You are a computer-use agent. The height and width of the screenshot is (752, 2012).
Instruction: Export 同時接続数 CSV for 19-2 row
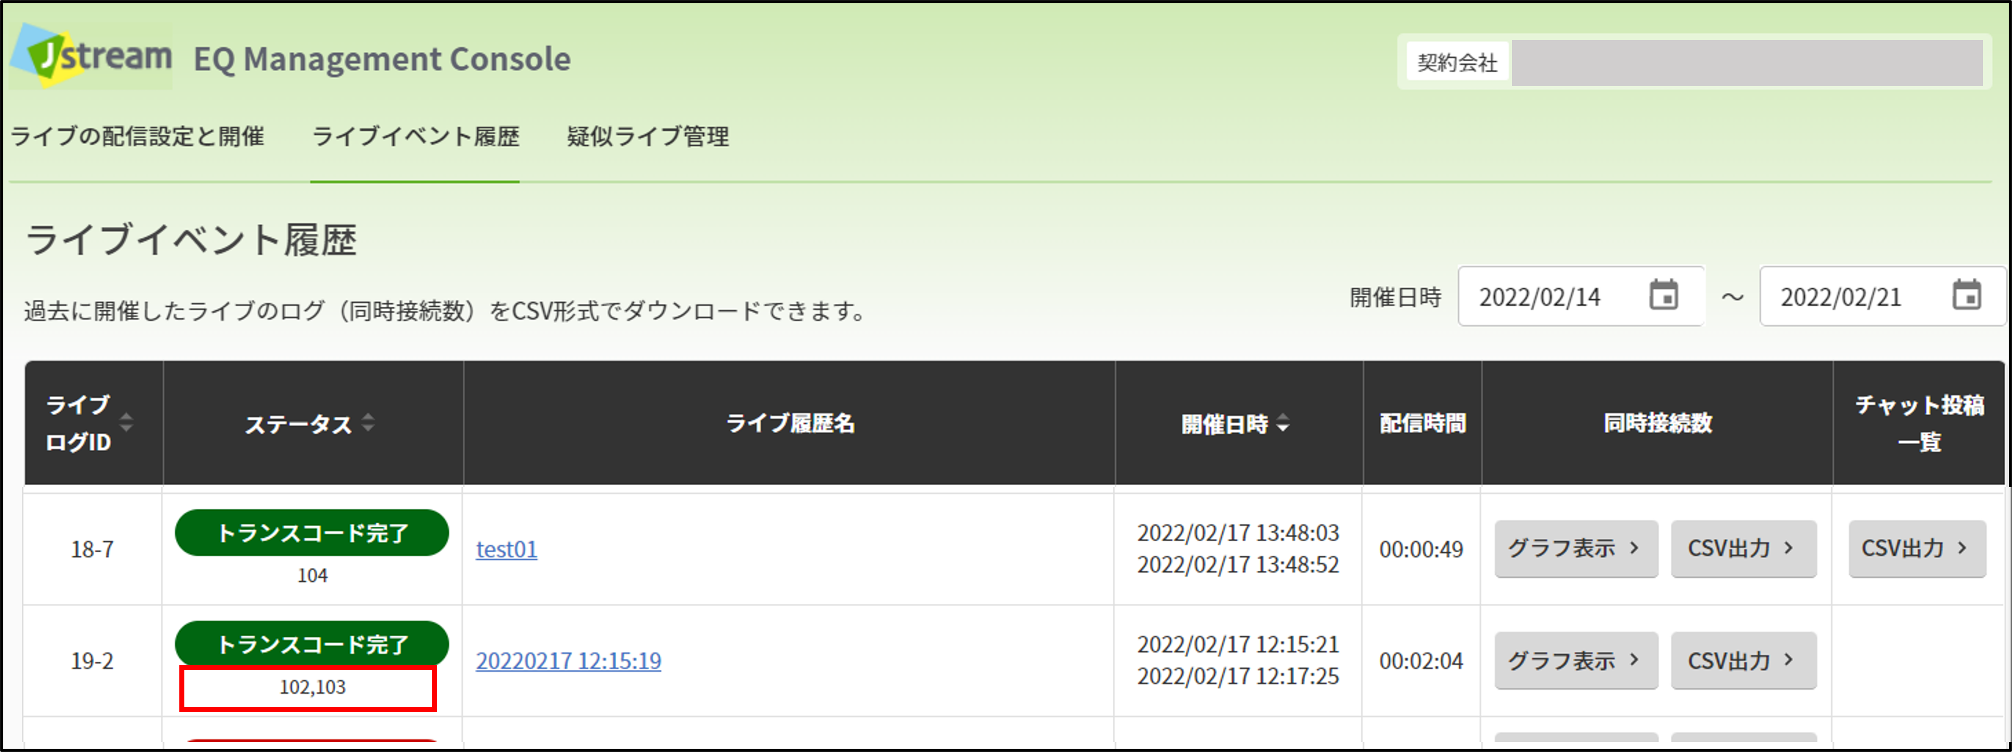pos(1743,661)
